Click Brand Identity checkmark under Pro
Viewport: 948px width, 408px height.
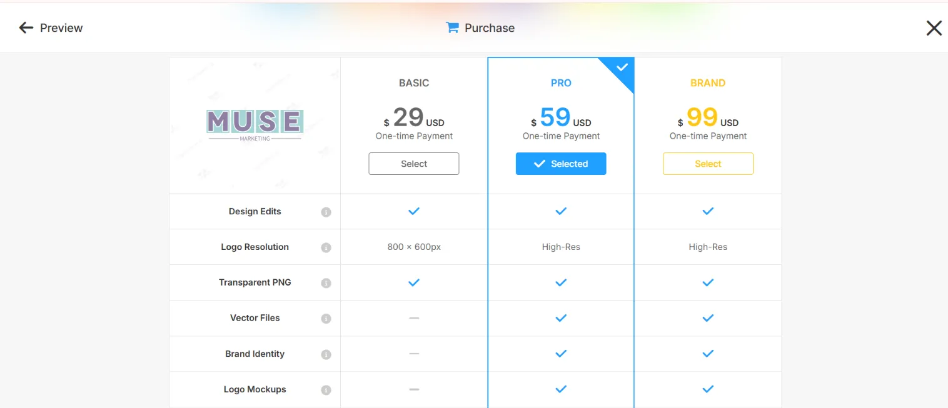point(561,354)
